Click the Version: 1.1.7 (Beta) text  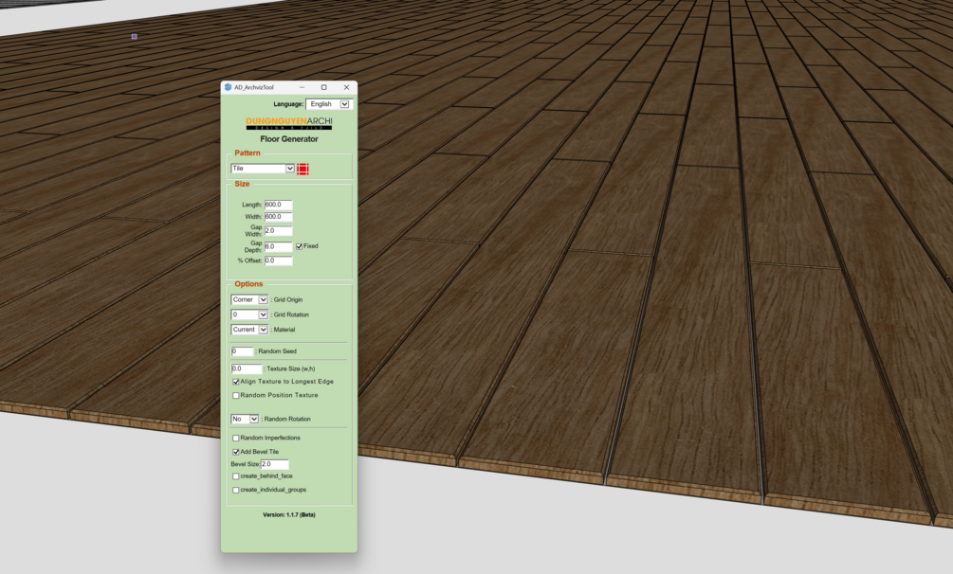pyautogui.click(x=289, y=515)
